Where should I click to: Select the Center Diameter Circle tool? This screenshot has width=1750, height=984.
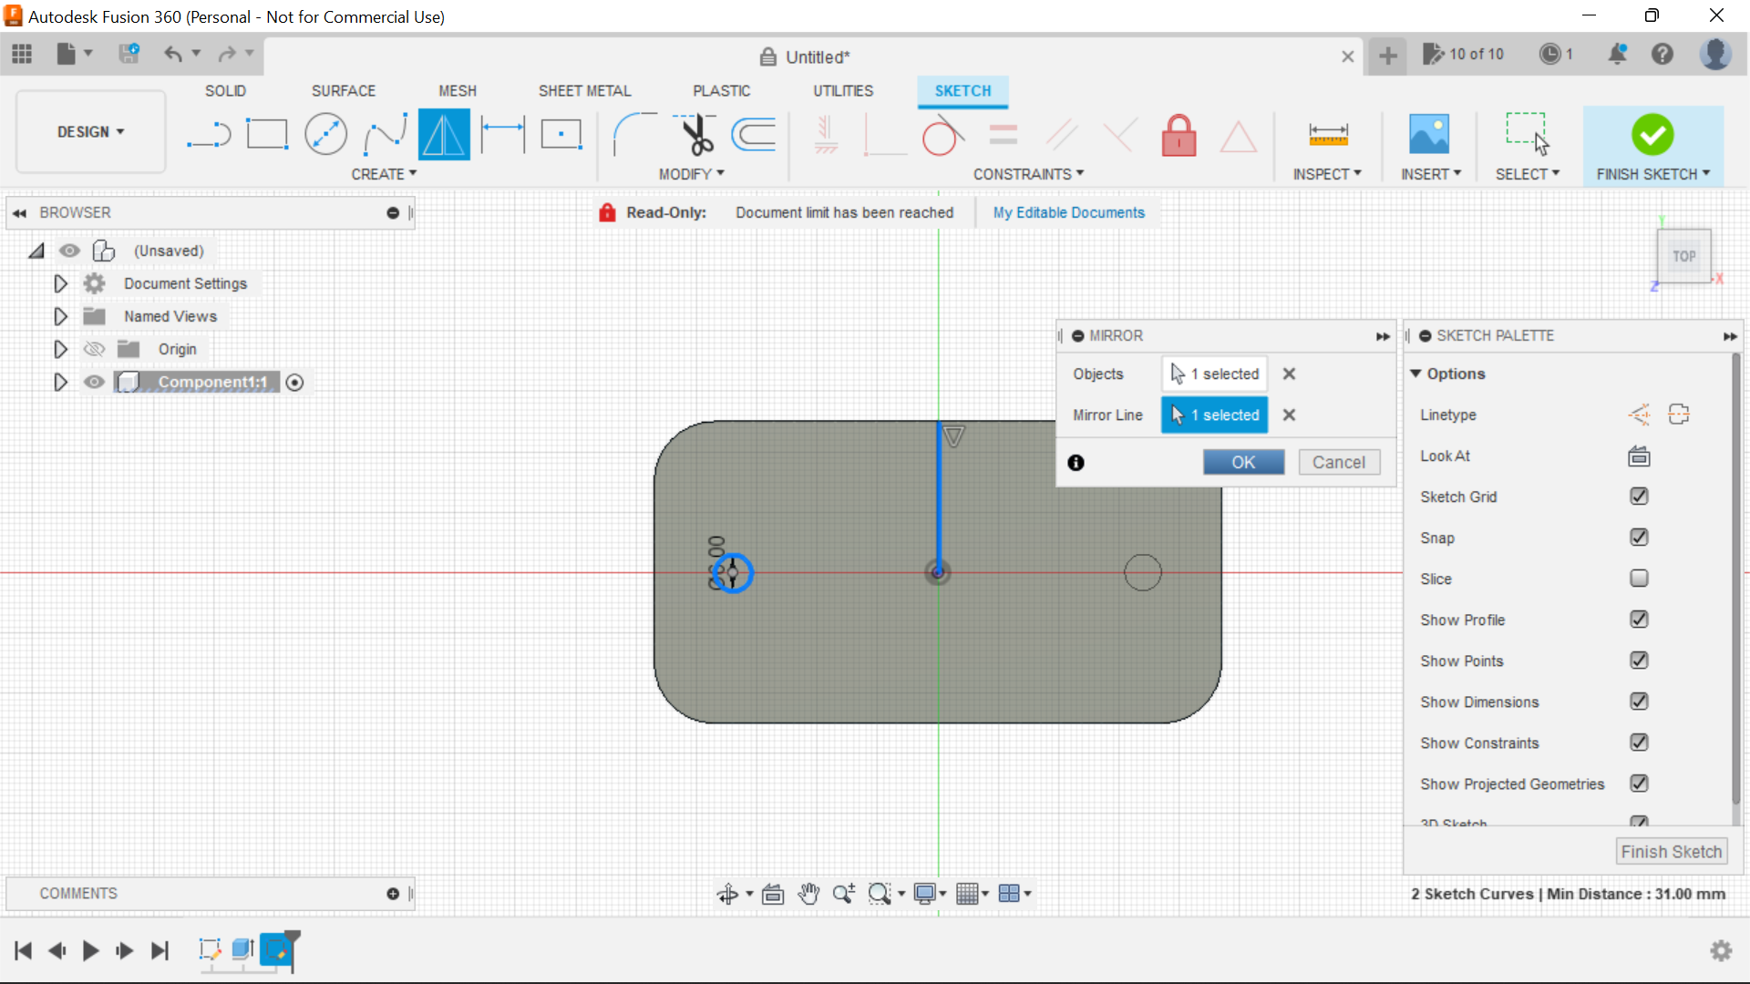point(325,135)
